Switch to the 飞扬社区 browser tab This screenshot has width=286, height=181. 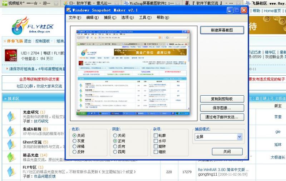click(265, 3)
